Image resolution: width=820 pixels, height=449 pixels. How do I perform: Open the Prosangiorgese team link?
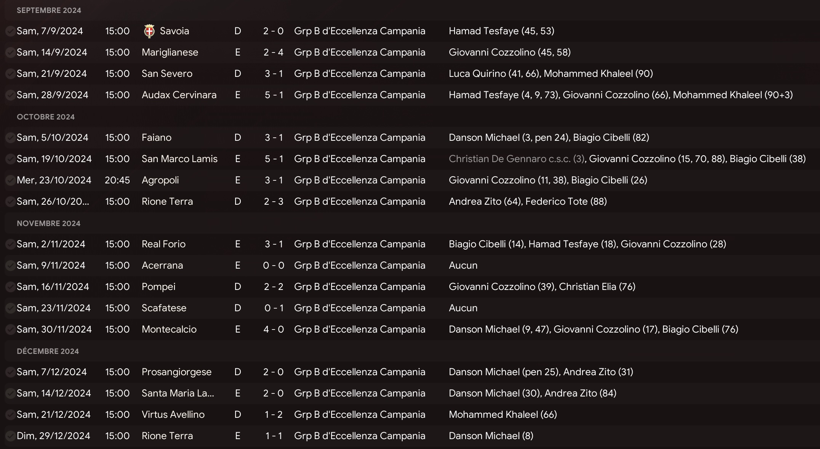(176, 372)
